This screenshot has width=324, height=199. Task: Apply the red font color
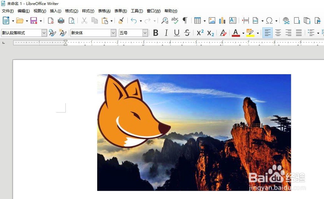point(236,33)
